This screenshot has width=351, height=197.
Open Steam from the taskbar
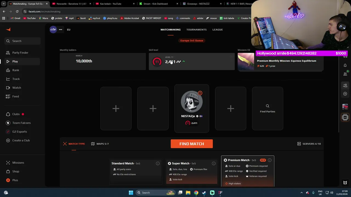pyautogui.click(x=204, y=193)
